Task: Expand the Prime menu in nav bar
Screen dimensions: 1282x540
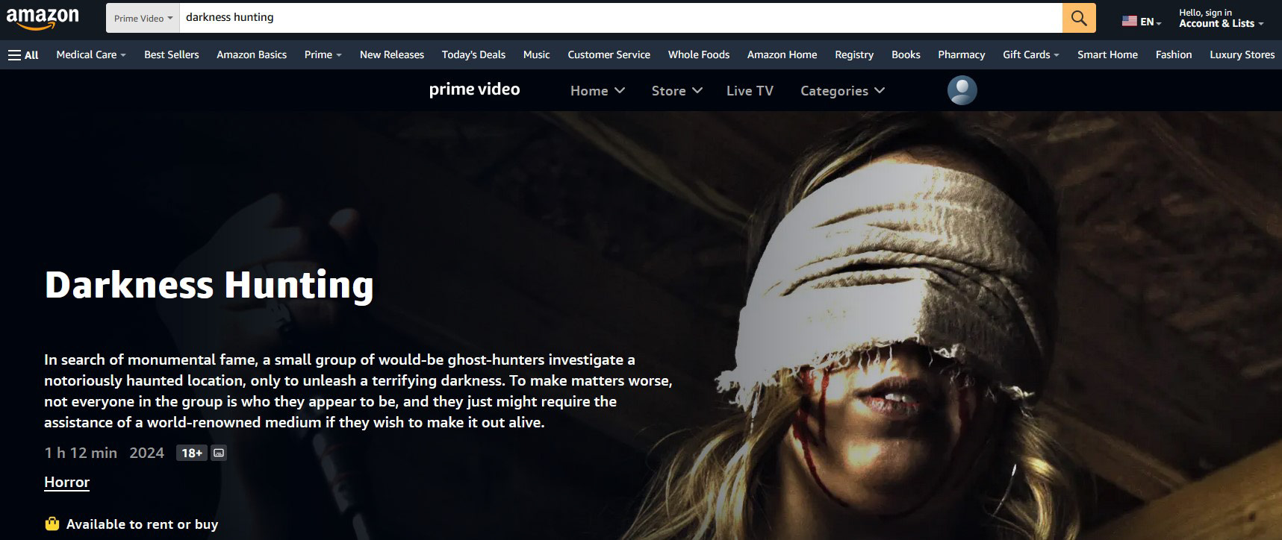Action: click(323, 54)
